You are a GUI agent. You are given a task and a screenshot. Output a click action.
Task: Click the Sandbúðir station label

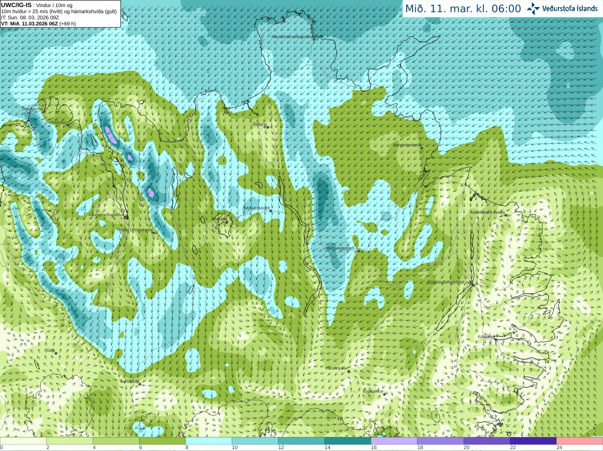(130, 381)
